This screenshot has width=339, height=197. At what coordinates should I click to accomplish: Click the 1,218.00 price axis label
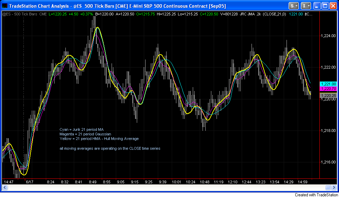[328, 131]
